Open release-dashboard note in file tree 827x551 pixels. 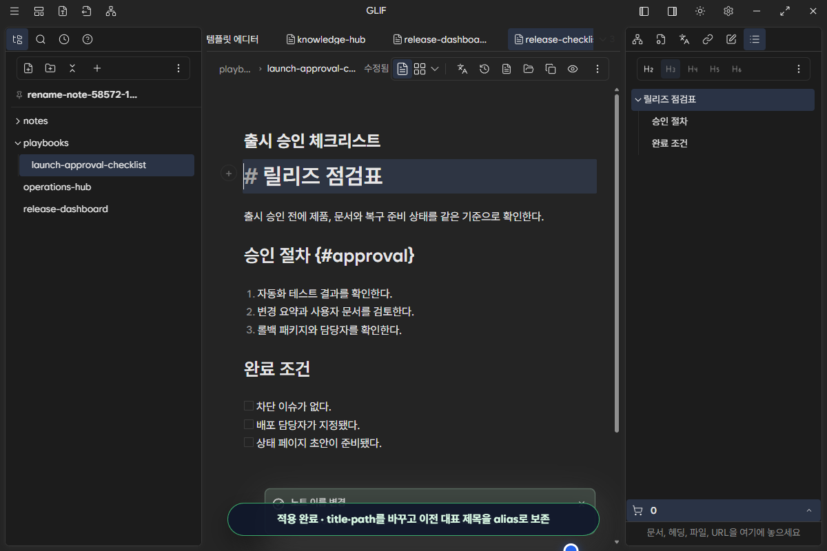(x=65, y=209)
